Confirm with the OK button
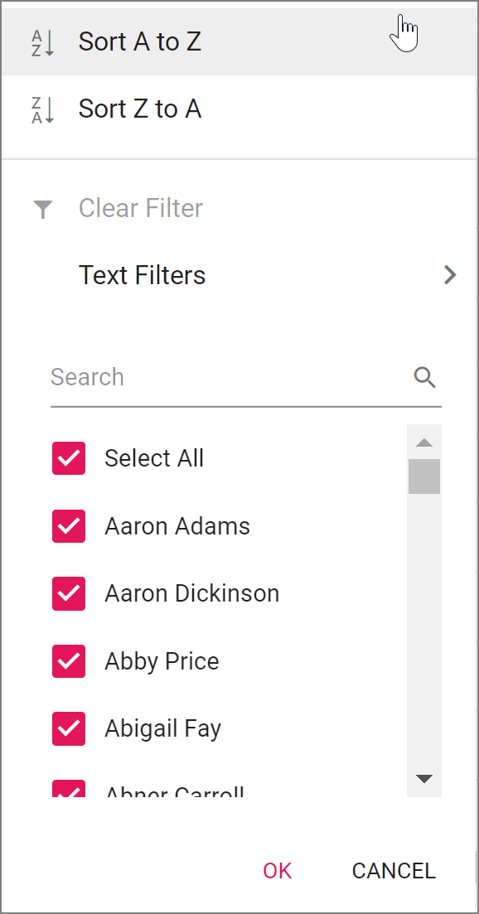The image size is (479, 914). point(278,870)
